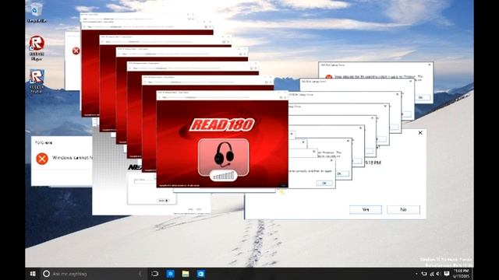Open the Recycle Bin desktop icon
This screenshot has width=499, height=280.
tap(37, 12)
